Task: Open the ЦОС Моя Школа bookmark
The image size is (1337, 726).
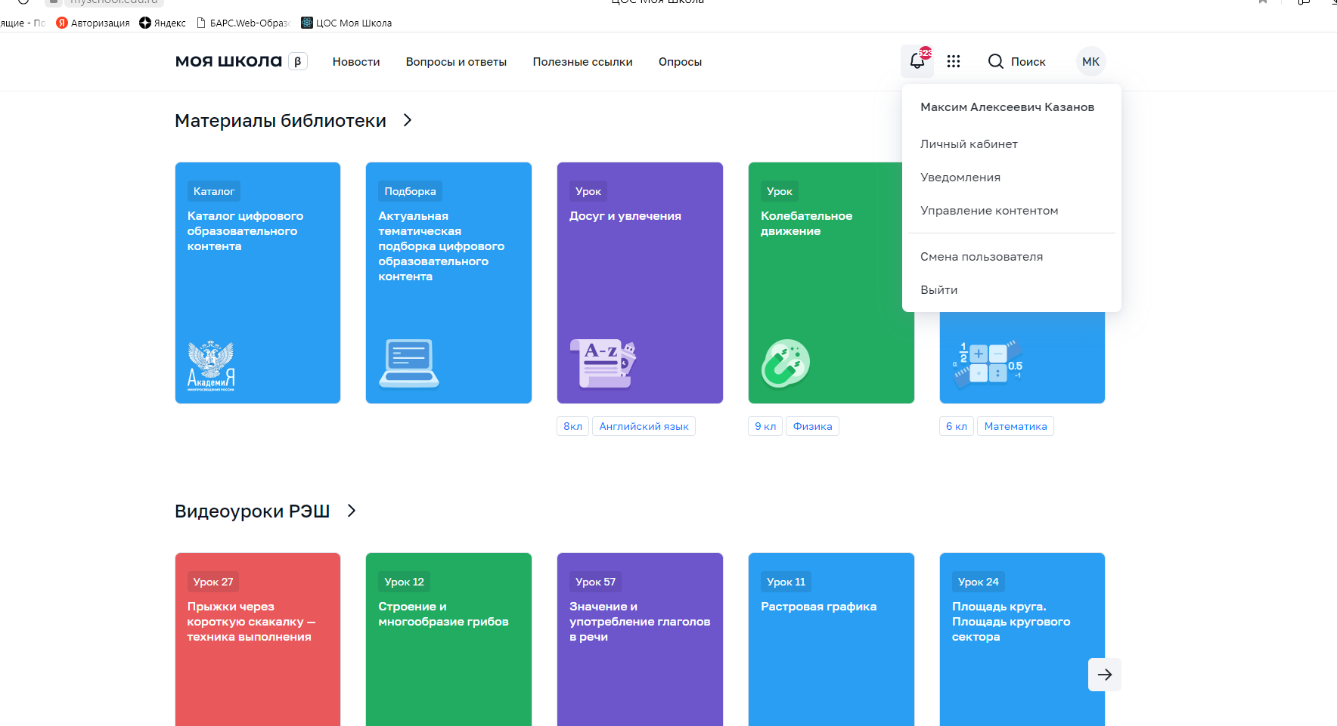Action: tap(346, 23)
